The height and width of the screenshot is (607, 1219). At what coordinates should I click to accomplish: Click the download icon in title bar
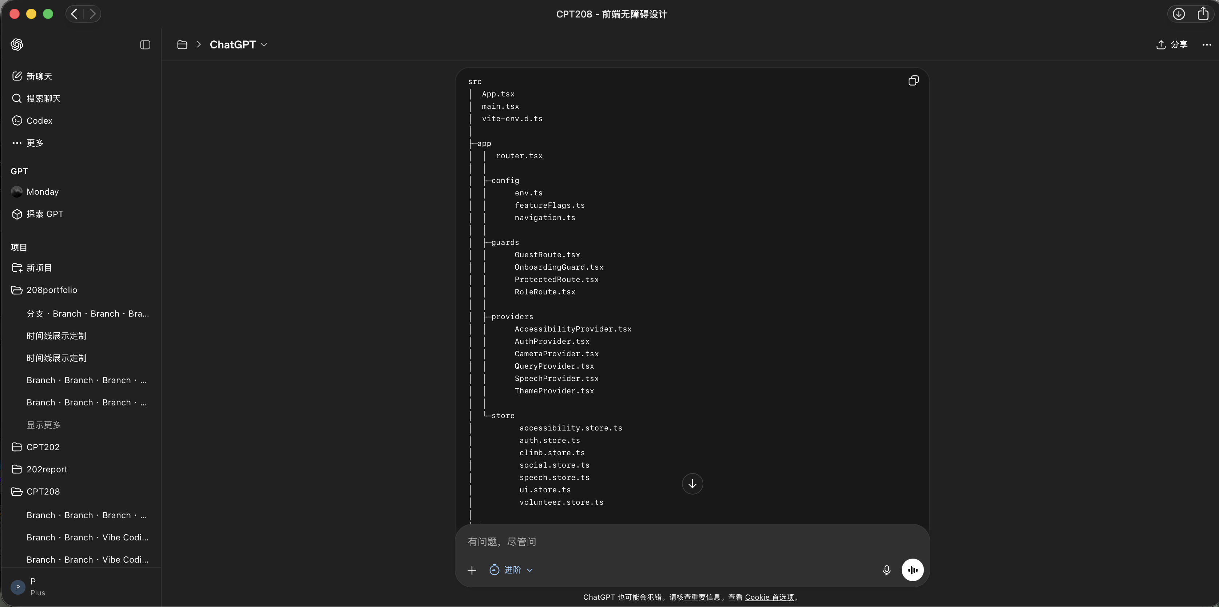click(1179, 14)
